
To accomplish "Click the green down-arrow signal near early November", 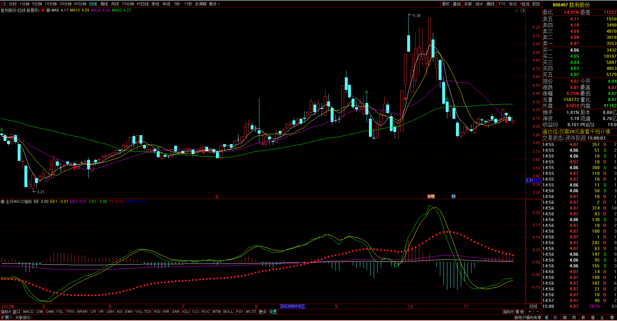I will [x=447, y=99].
